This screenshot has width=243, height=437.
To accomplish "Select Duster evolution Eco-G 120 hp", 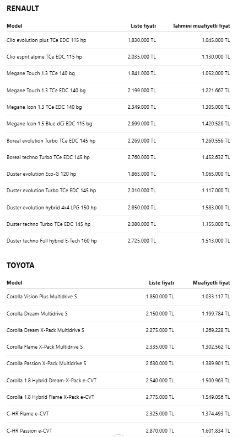I will 41,174.
